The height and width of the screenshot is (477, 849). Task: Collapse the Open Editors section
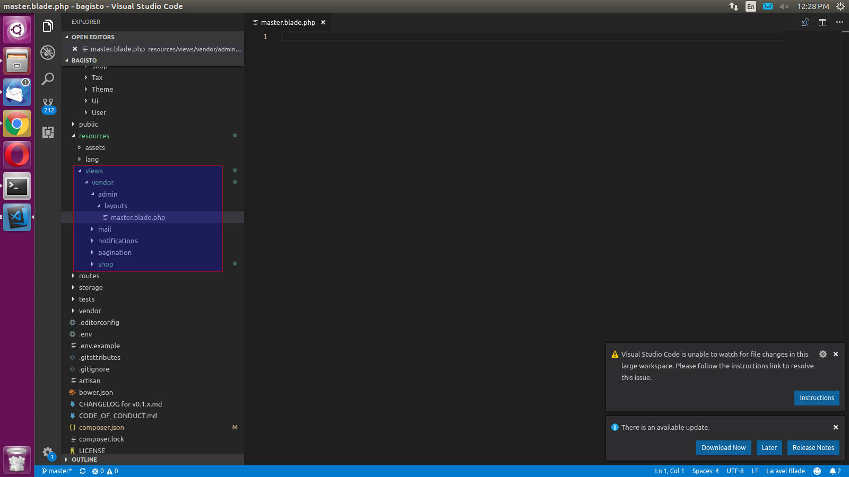[153, 37]
